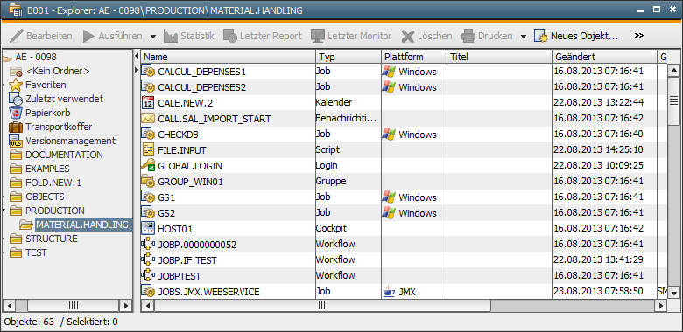Select the Transportkoffer briefcase icon
Image resolution: width=683 pixels, height=332 pixels.
[x=16, y=127]
